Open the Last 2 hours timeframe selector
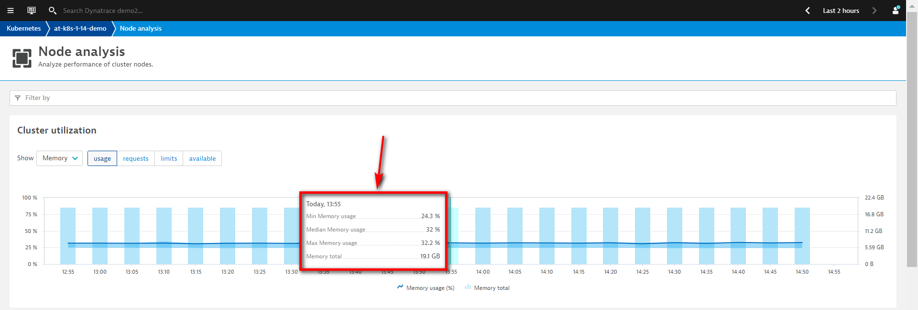The image size is (918, 310). [x=841, y=11]
